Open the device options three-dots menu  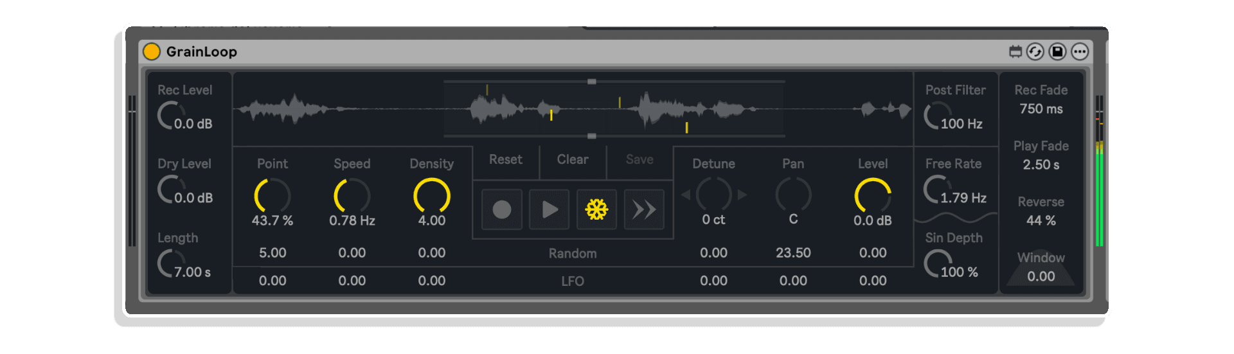click(1080, 51)
